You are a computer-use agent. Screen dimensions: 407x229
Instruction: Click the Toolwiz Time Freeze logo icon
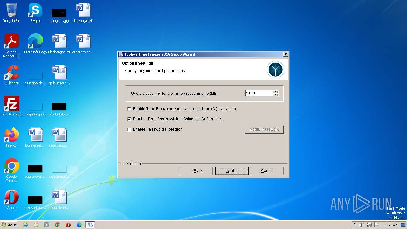click(x=275, y=70)
